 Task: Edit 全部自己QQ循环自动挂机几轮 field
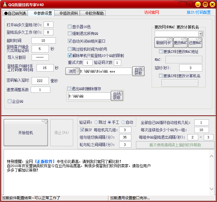point(201,122)
